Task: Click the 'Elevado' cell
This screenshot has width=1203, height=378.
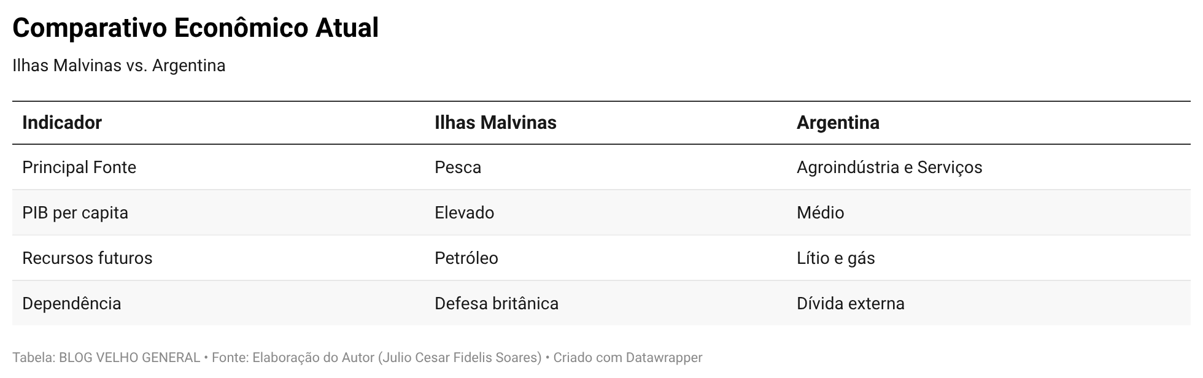Action: click(x=464, y=213)
